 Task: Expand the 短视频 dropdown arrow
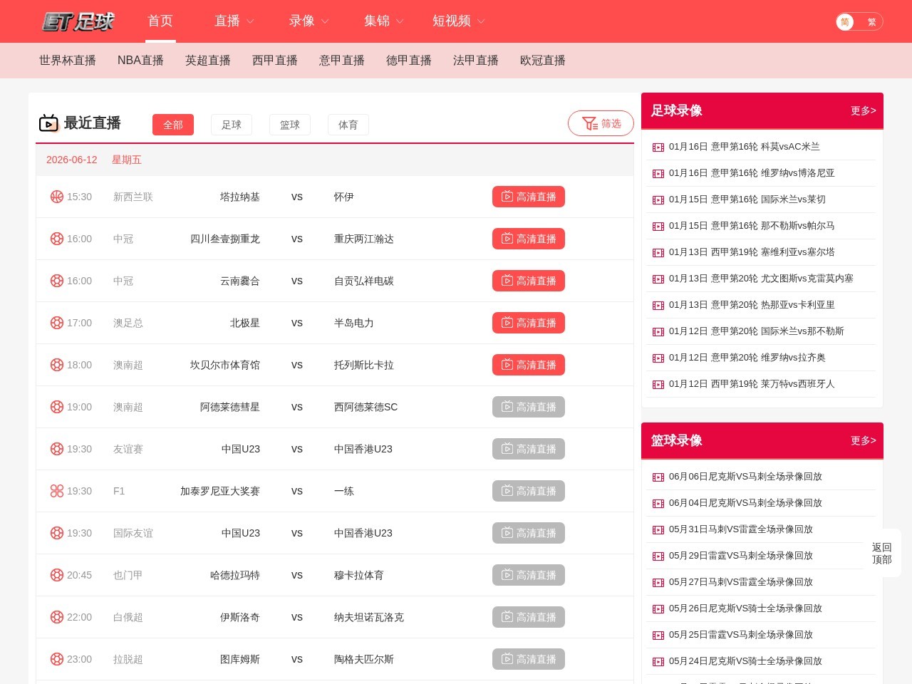coord(481,22)
